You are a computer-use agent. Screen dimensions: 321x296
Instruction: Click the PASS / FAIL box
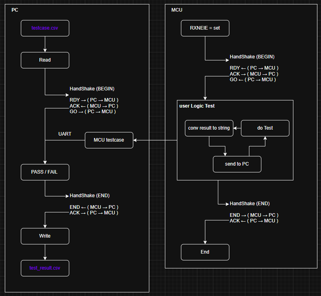[45, 172]
